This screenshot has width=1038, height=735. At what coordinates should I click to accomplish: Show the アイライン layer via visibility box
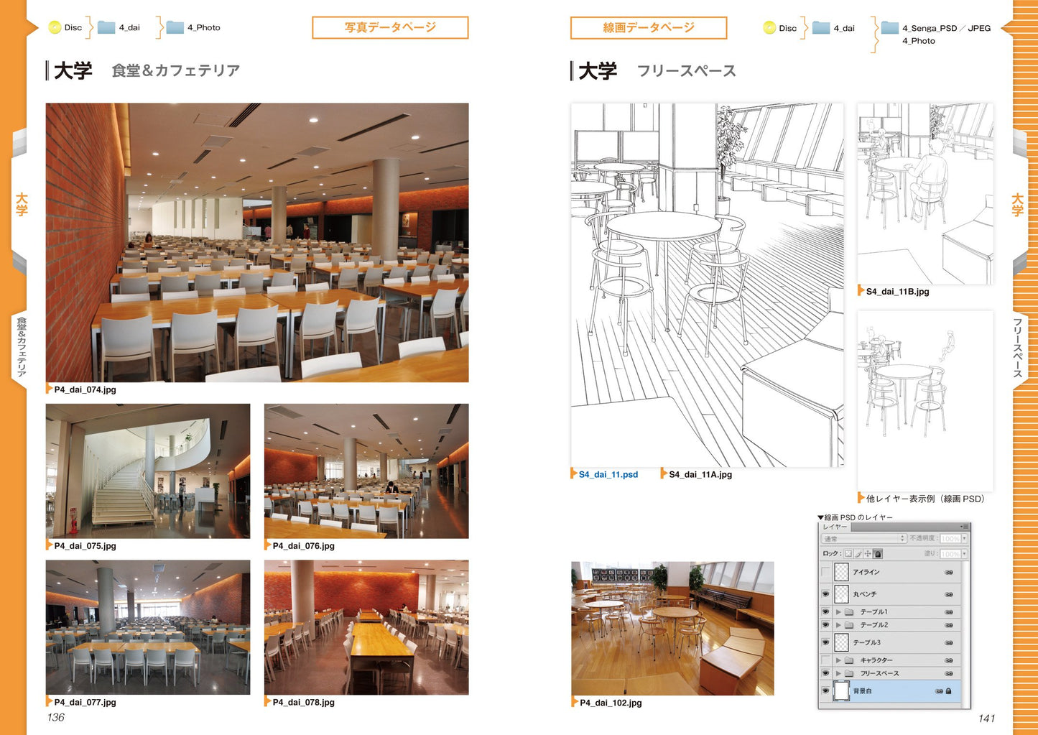point(825,573)
